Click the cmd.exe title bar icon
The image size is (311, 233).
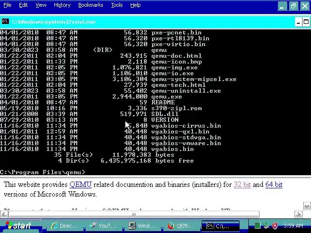[x=5, y=21]
